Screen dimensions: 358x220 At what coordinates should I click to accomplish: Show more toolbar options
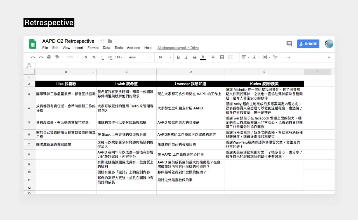pos(288,57)
